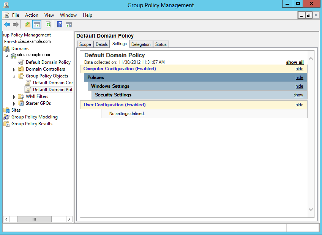Expand the Domain Controllers tree node
The image size is (322, 235).
14,69
